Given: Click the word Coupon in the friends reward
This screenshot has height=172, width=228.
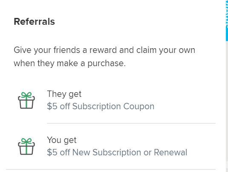Looking at the screenshot, I should point(139,106).
